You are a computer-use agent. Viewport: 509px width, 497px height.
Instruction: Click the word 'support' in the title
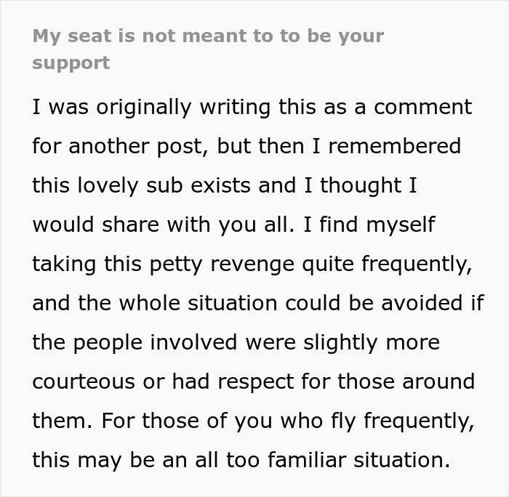pyautogui.click(x=71, y=63)
